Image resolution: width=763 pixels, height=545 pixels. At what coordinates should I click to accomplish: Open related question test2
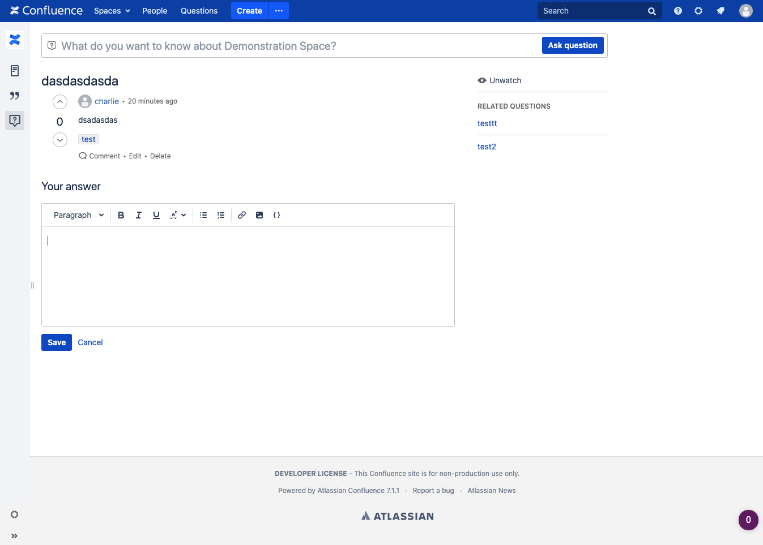pyautogui.click(x=487, y=147)
